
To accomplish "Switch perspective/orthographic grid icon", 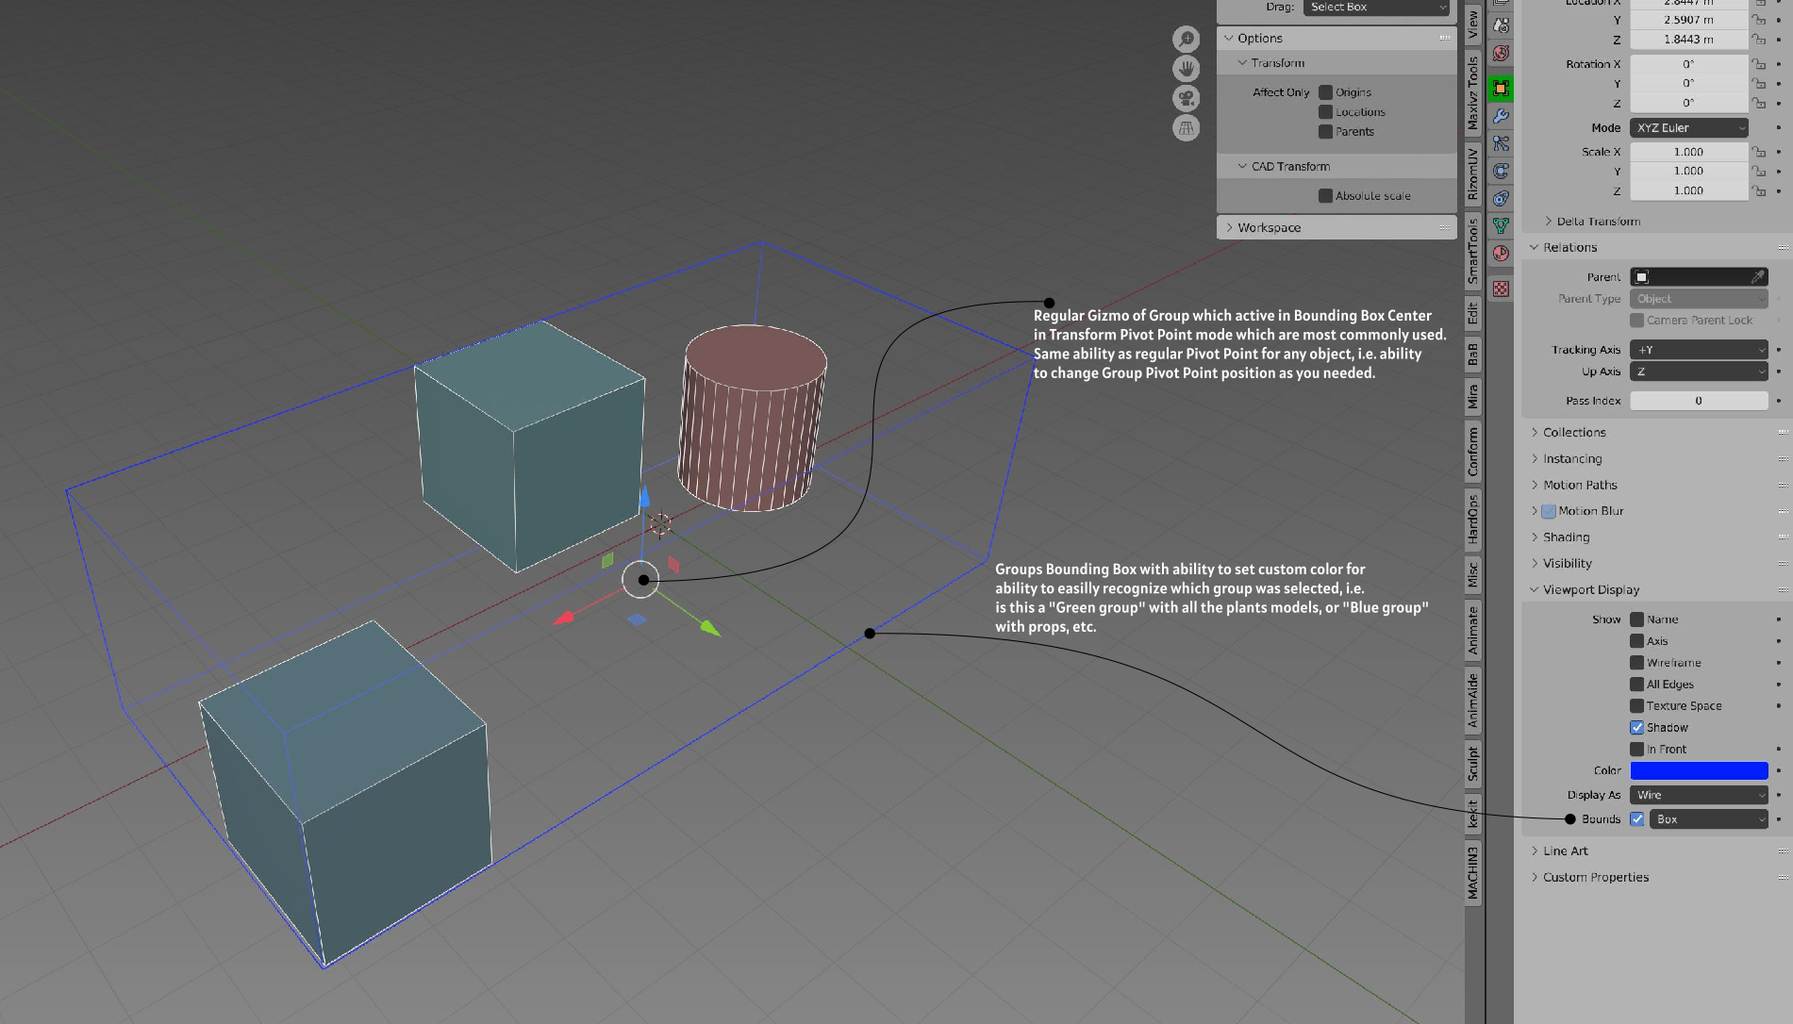I will (1186, 128).
